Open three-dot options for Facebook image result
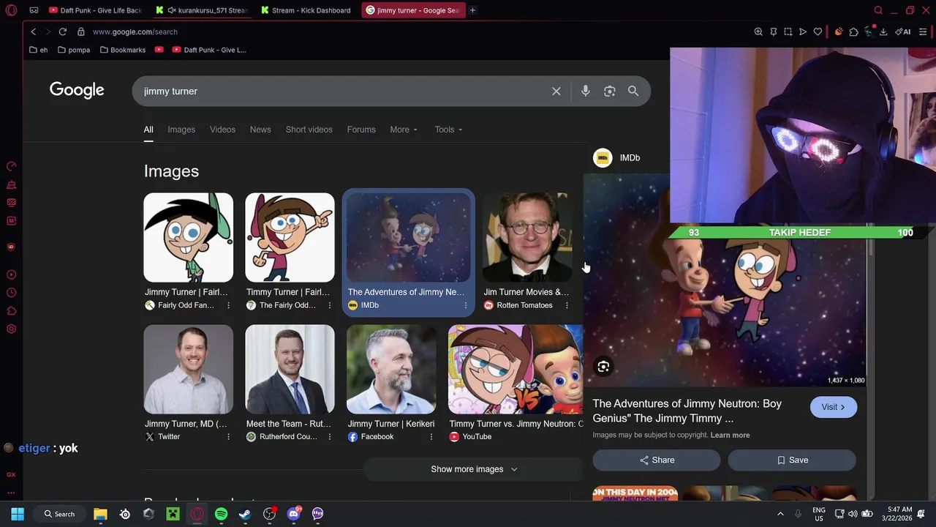Image resolution: width=936 pixels, height=527 pixels. [431, 437]
